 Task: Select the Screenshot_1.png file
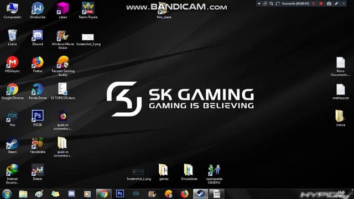coord(139,174)
